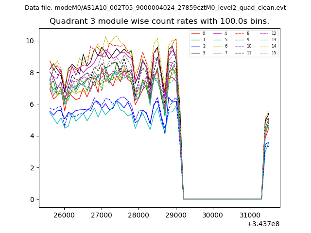Click the data file path text at top
Screen dimensions: 311x233
coord(155,8)
